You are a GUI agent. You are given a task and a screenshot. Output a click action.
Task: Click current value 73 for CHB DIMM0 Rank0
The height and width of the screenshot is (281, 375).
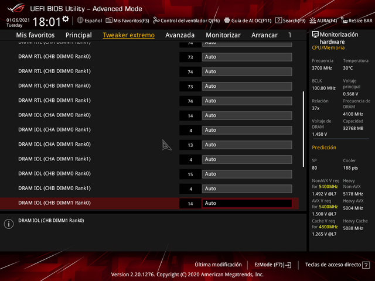pos(190,57)
